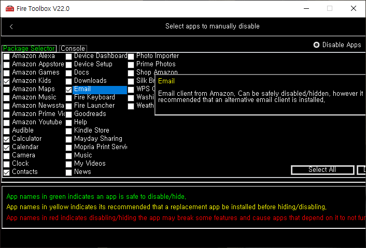This screenshot has width=366, height=248.
Task: Select the Goodreads checkbox
Action: (68, 114)
